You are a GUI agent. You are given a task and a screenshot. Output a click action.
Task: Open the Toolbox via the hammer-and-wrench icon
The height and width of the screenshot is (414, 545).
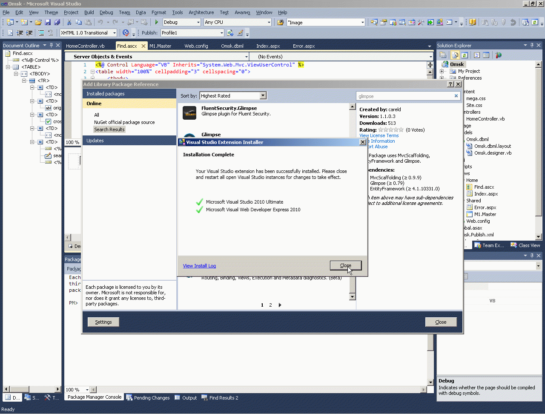421,22
